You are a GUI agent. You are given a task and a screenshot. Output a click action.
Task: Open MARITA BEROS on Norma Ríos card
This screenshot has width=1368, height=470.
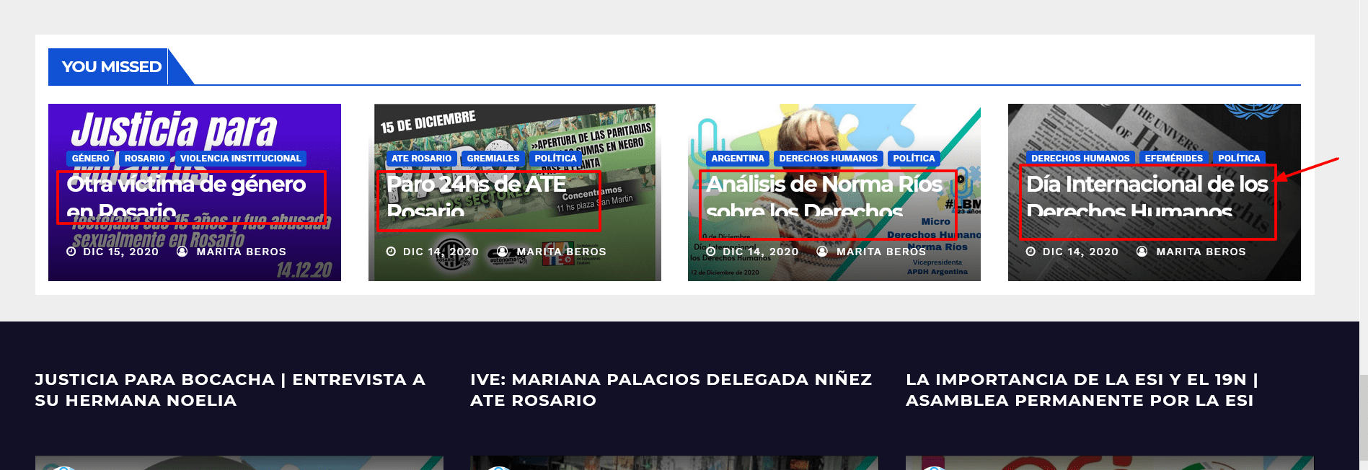(881, 252)
